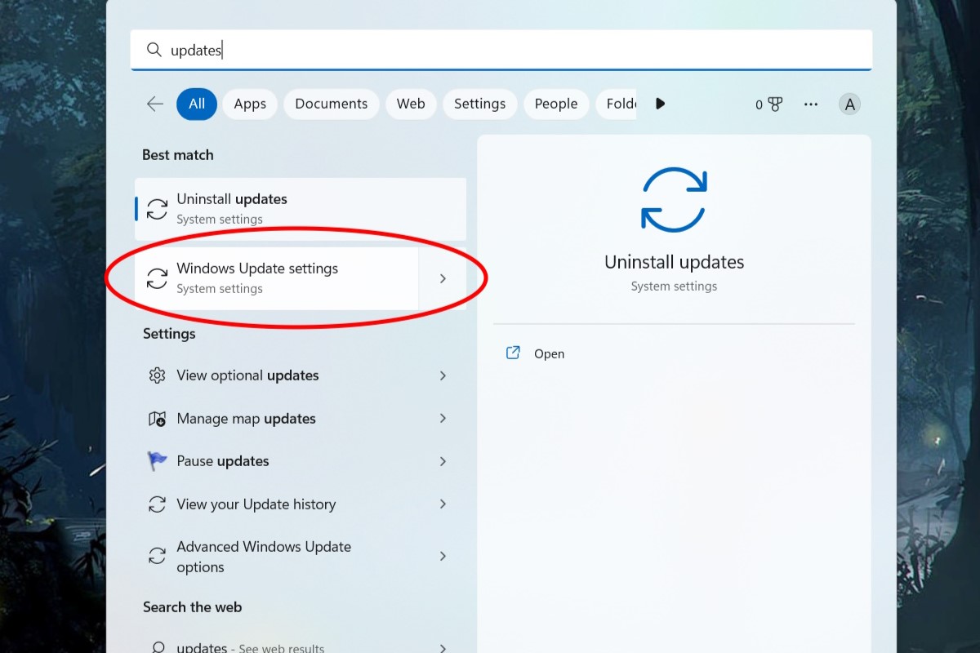Click the open-external icon beside Open
The width and height of the screenshot is (980, 653).
pyautogui.click(x=513, y=353)
